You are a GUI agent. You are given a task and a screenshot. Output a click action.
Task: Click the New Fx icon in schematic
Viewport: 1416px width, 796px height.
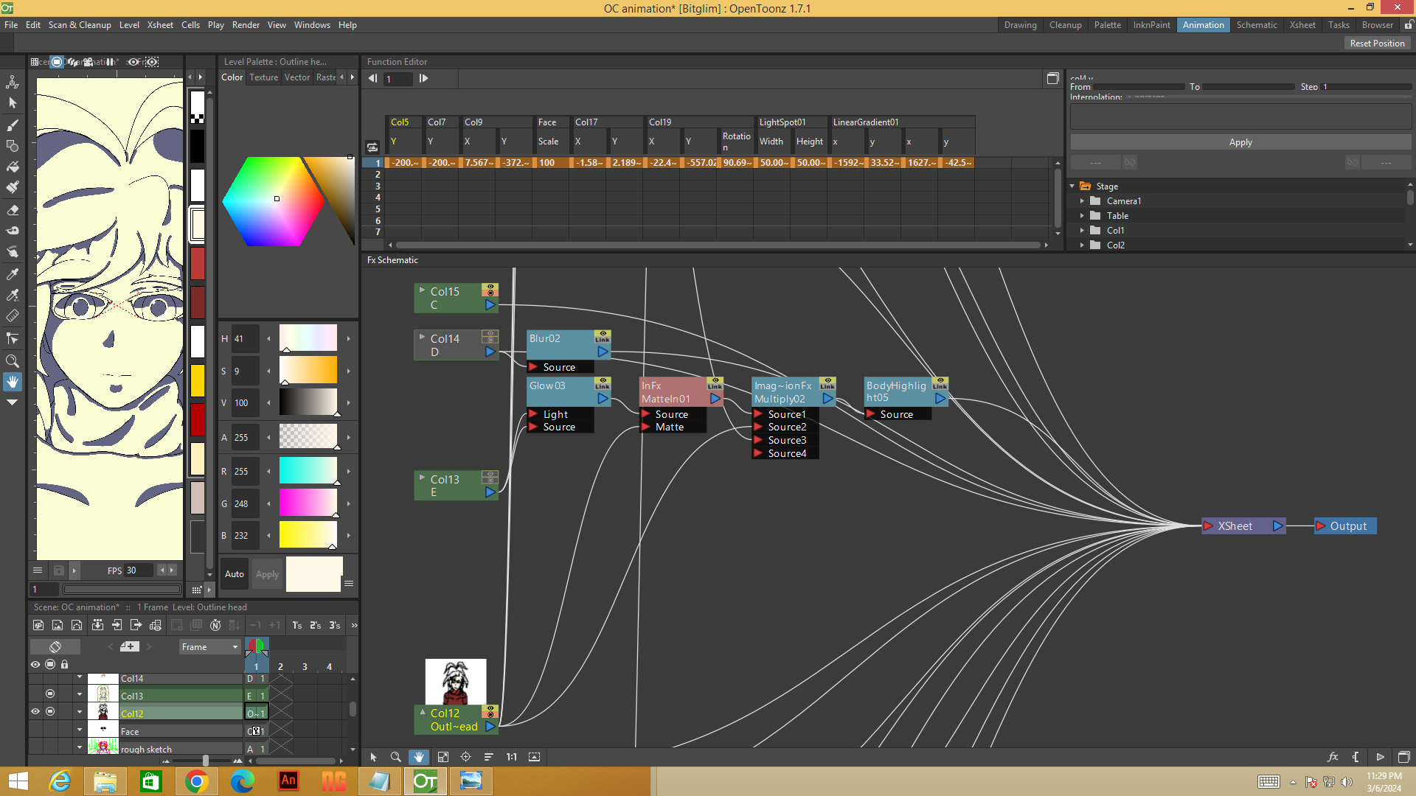[x=1333, y=757]
